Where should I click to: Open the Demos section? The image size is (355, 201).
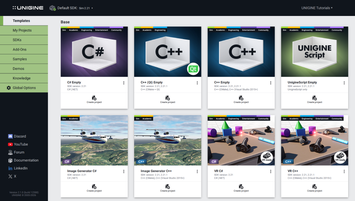[24, 69]
